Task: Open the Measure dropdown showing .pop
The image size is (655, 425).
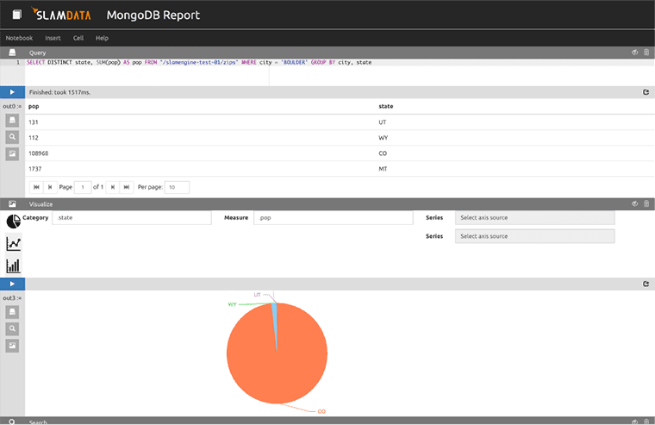Action: coord(334,218)
